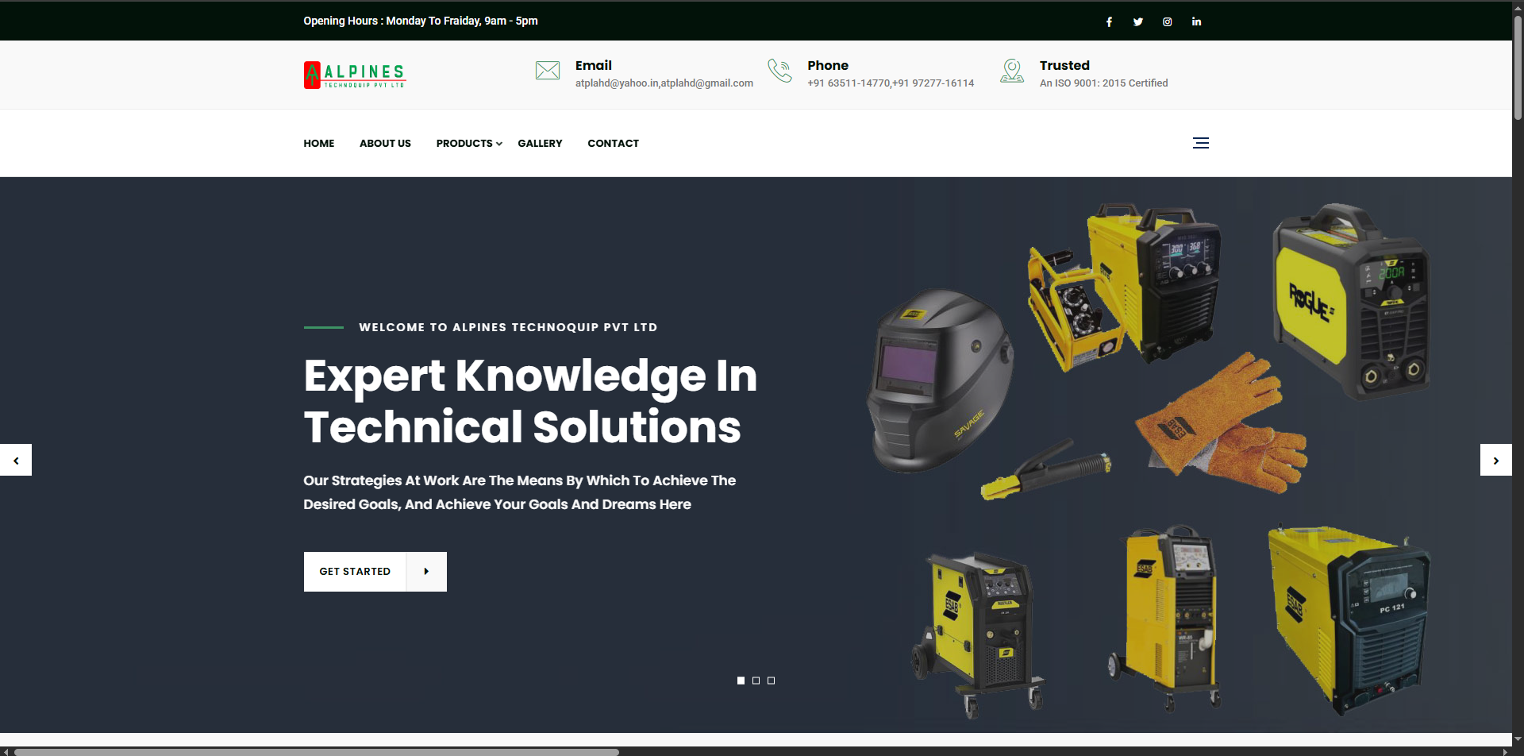Select the third slider dot
Screen dimensions: 1524x756
pyautogui.click(x=771, y=681)
